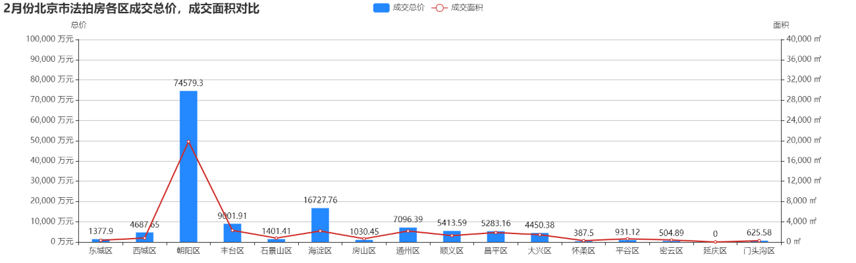Viewport: 856px width, 263px height.
Task: Click the 大兴区 bar
Action: [x=540, y=237]
